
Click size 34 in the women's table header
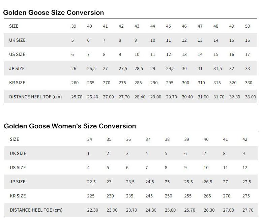tap(89, 139)
